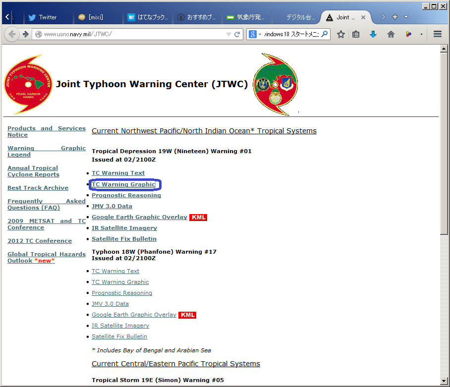Bookmark this page with the star icon
450x387 pixels.
pos(340,34)
